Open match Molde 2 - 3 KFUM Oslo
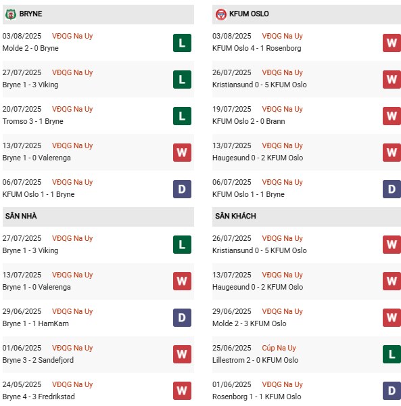401x406 pixels. pos(249,323)
